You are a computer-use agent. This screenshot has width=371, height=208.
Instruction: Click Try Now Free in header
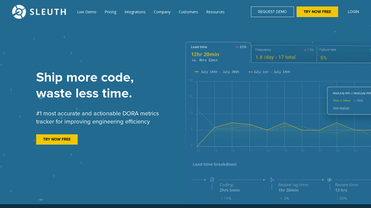coord(317,12)
